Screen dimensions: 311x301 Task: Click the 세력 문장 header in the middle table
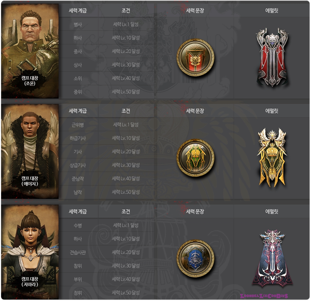195,111
